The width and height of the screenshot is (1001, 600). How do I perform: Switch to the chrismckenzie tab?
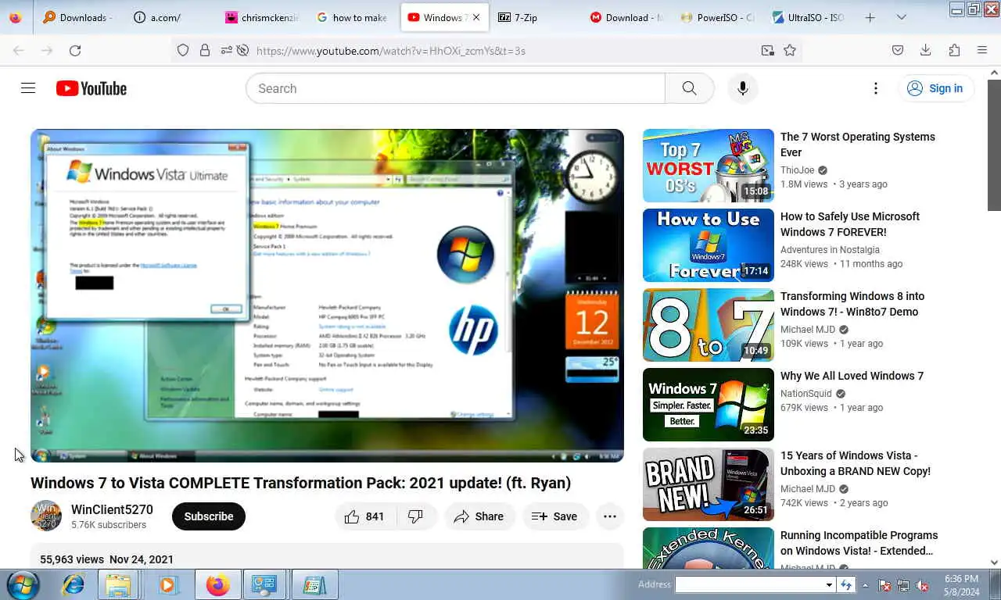(260, 17)
